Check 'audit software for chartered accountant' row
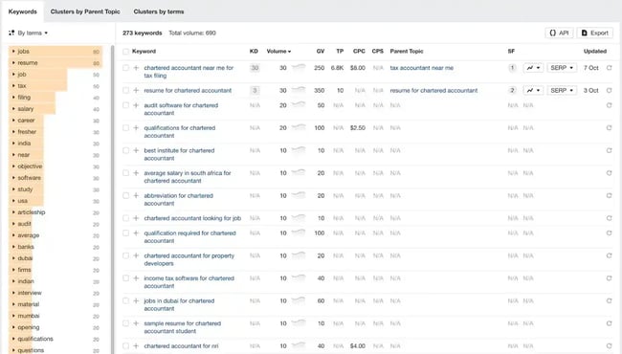 [125, 105]
